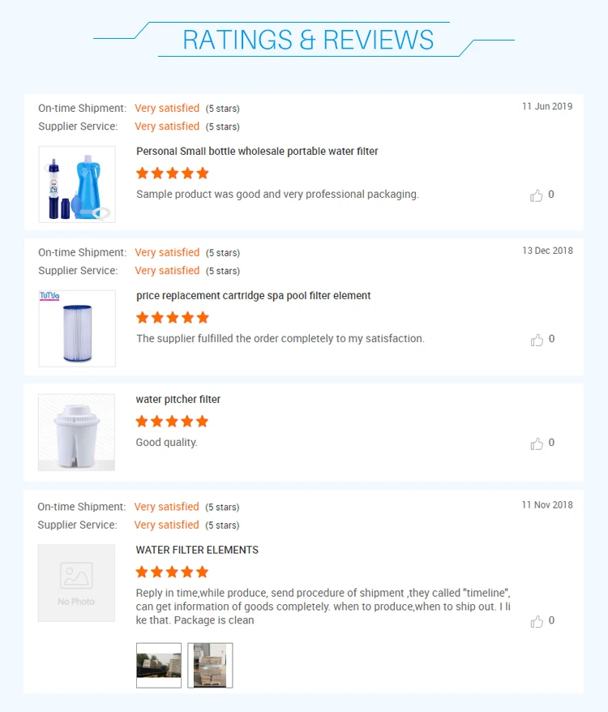
Task: Like the spa pool filter review
Action: coord(537,340)
